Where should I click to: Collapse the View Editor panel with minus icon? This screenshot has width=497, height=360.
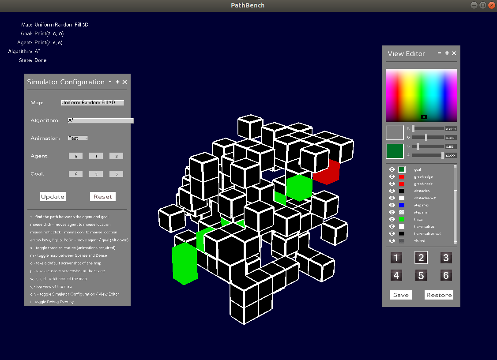coord(439,53)
